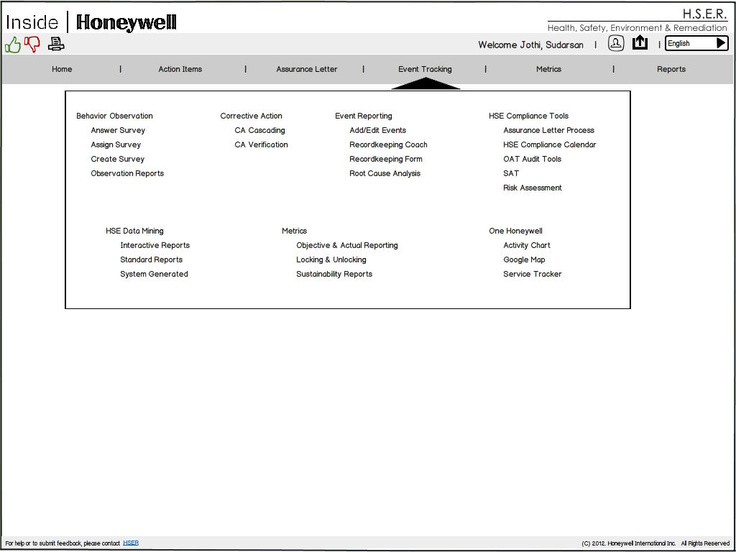Open the Reports menu
The height and width of the screenshot is (552, 736).
tap(671, 69)
